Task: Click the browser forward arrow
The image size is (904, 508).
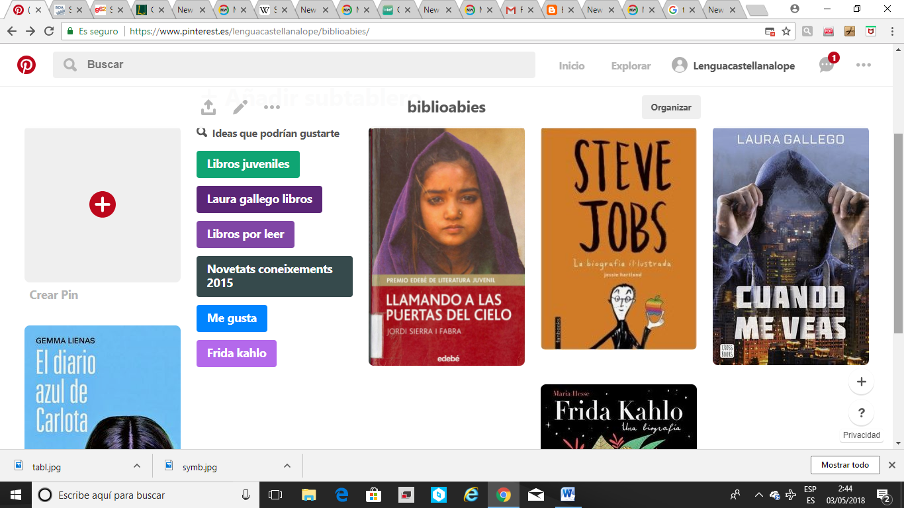Action: tap(30, 31)
